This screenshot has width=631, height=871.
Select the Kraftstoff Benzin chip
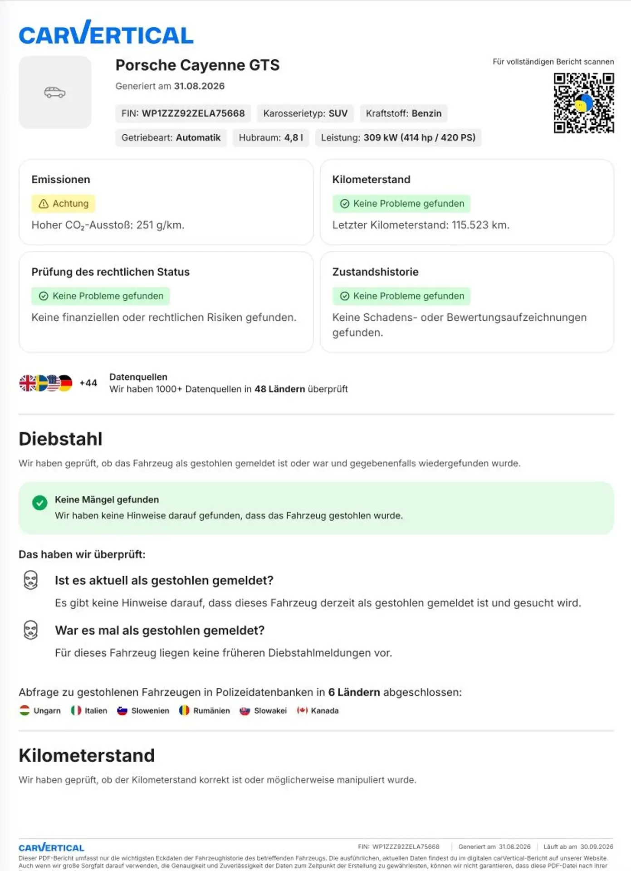click(x=404, y=113)
